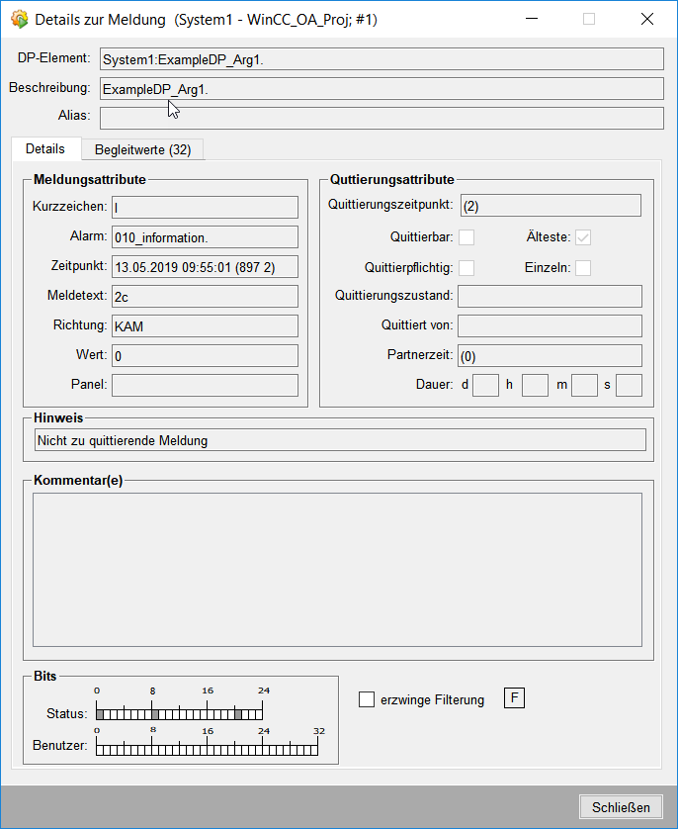Viewport: 678px width, 829px height.
Task: Click the Partnerzeit field
Action: pos(550,355)
